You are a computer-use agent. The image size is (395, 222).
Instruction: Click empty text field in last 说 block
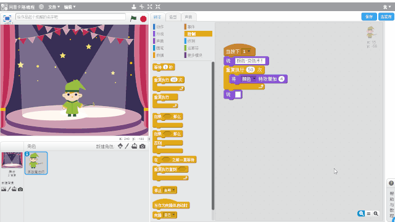click(238, 94)
